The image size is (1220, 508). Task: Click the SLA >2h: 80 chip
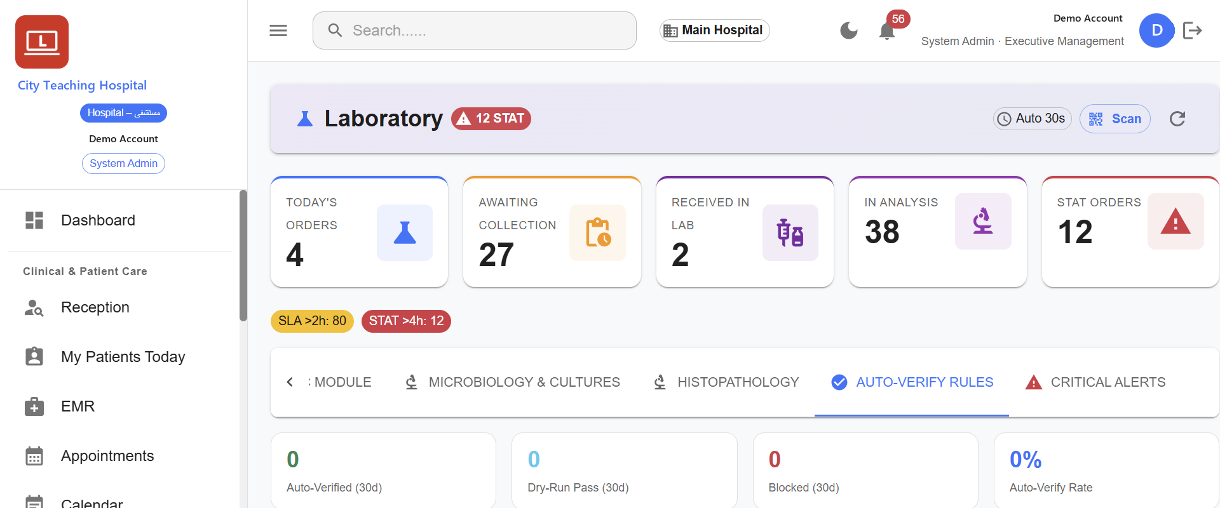pos(312,321)
